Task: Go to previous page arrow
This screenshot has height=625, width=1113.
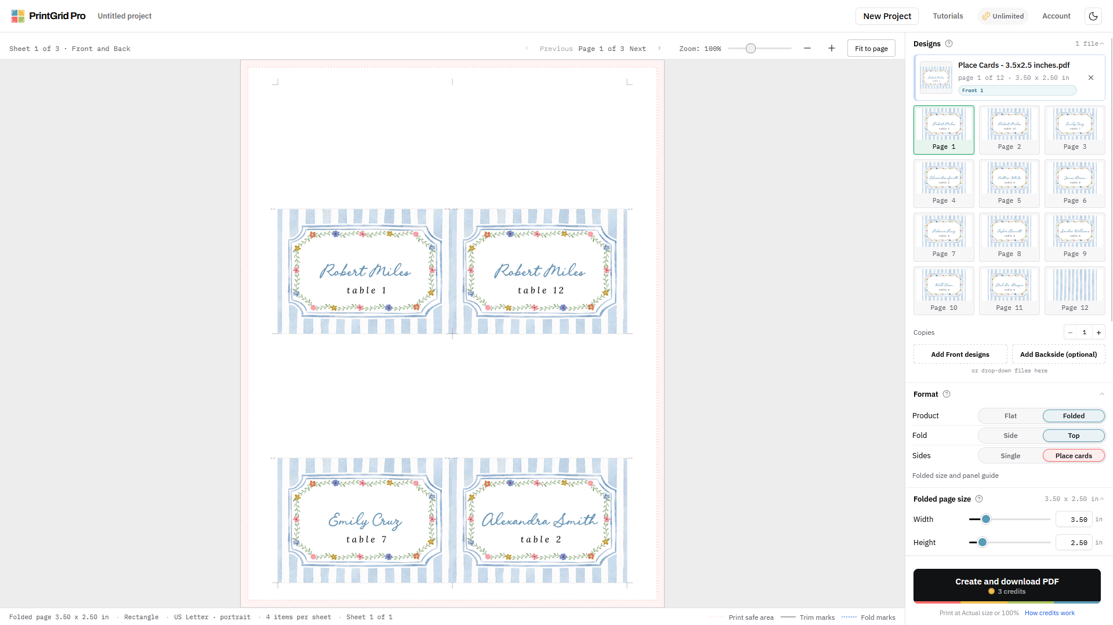Action: (x=527, y=49)
